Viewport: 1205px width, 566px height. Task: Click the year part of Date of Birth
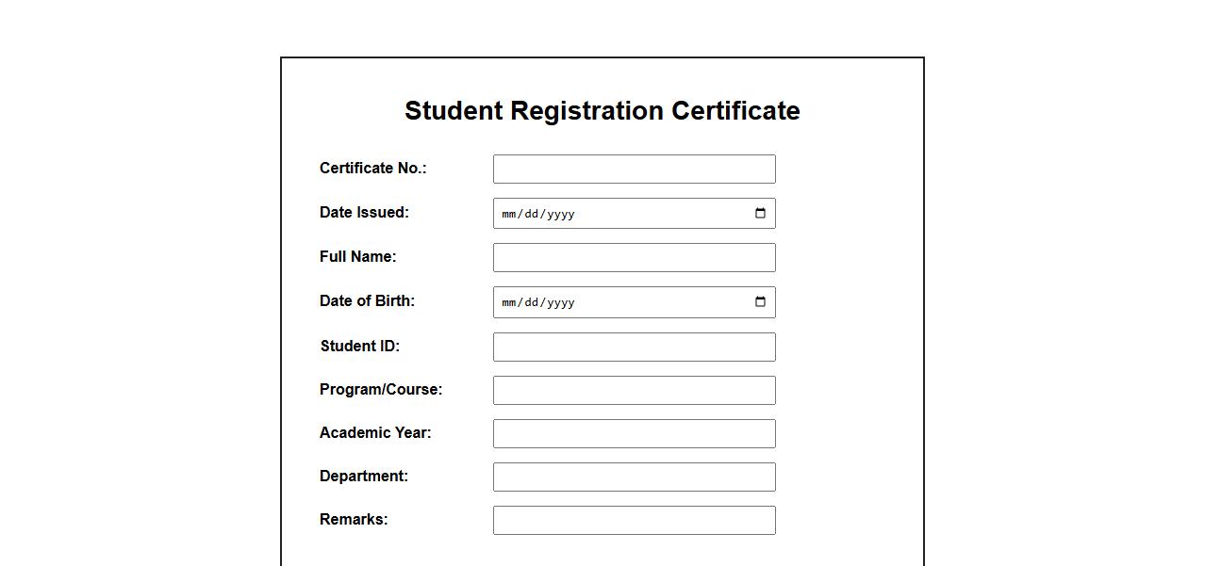click(560, 302)
